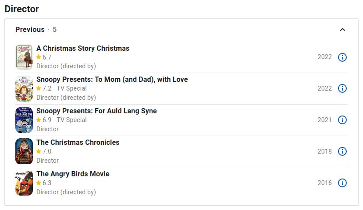Open info icon for To Mom (and Dad), with Love
This screenshot has height=210, width=363.
point(342,88)
